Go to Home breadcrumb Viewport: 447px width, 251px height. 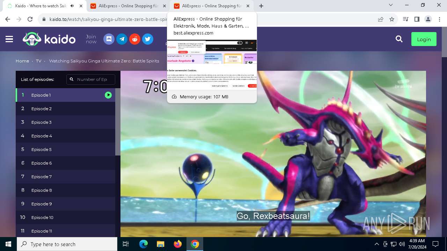click(22, 61)
